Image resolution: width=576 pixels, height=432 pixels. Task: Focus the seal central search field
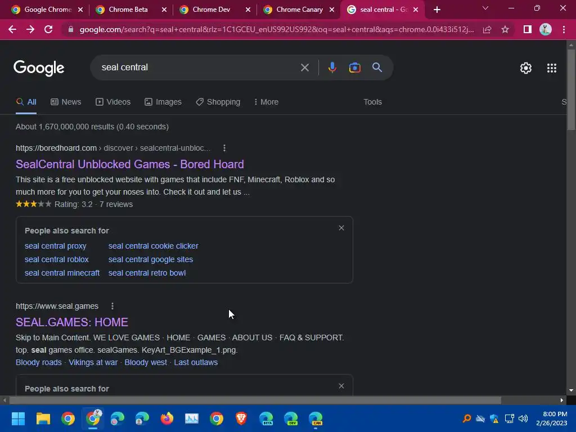click(199, 67)
